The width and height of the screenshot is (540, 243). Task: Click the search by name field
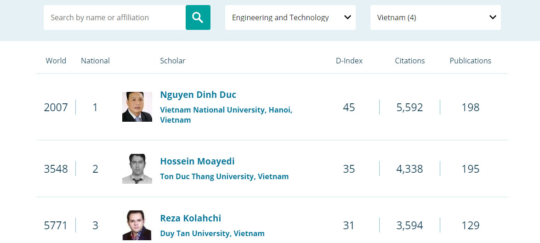click(x=114, y=17)
